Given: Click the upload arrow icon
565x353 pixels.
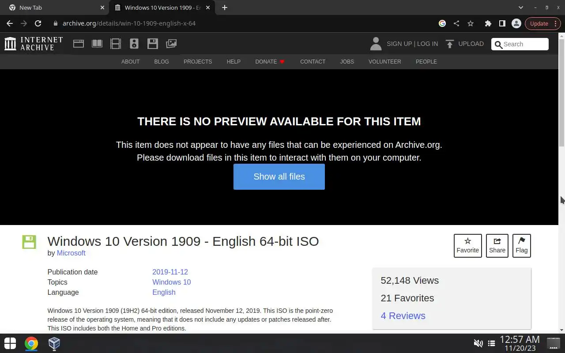Looking at the screenshot, I should (x=450, y=44).
